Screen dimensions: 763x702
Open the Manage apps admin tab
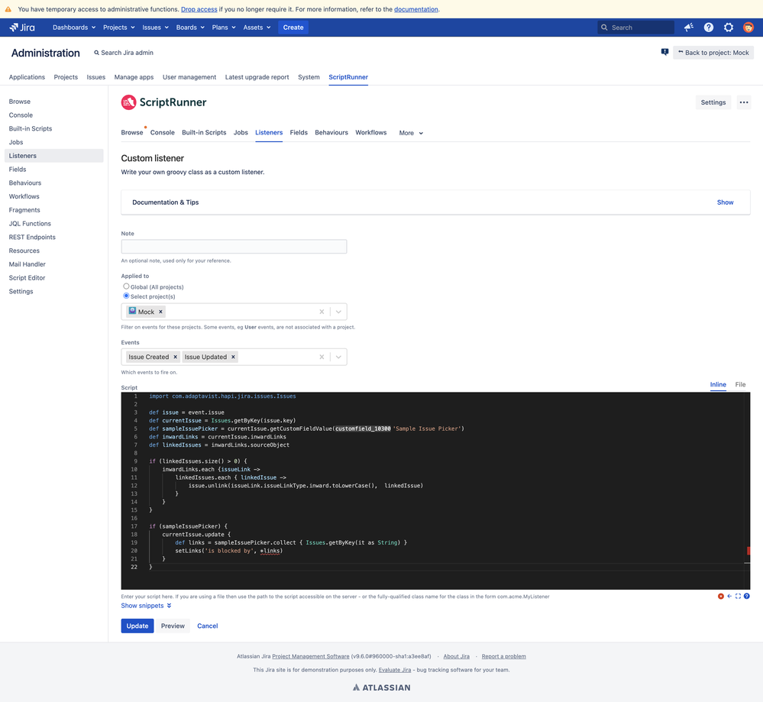(134, 77)
